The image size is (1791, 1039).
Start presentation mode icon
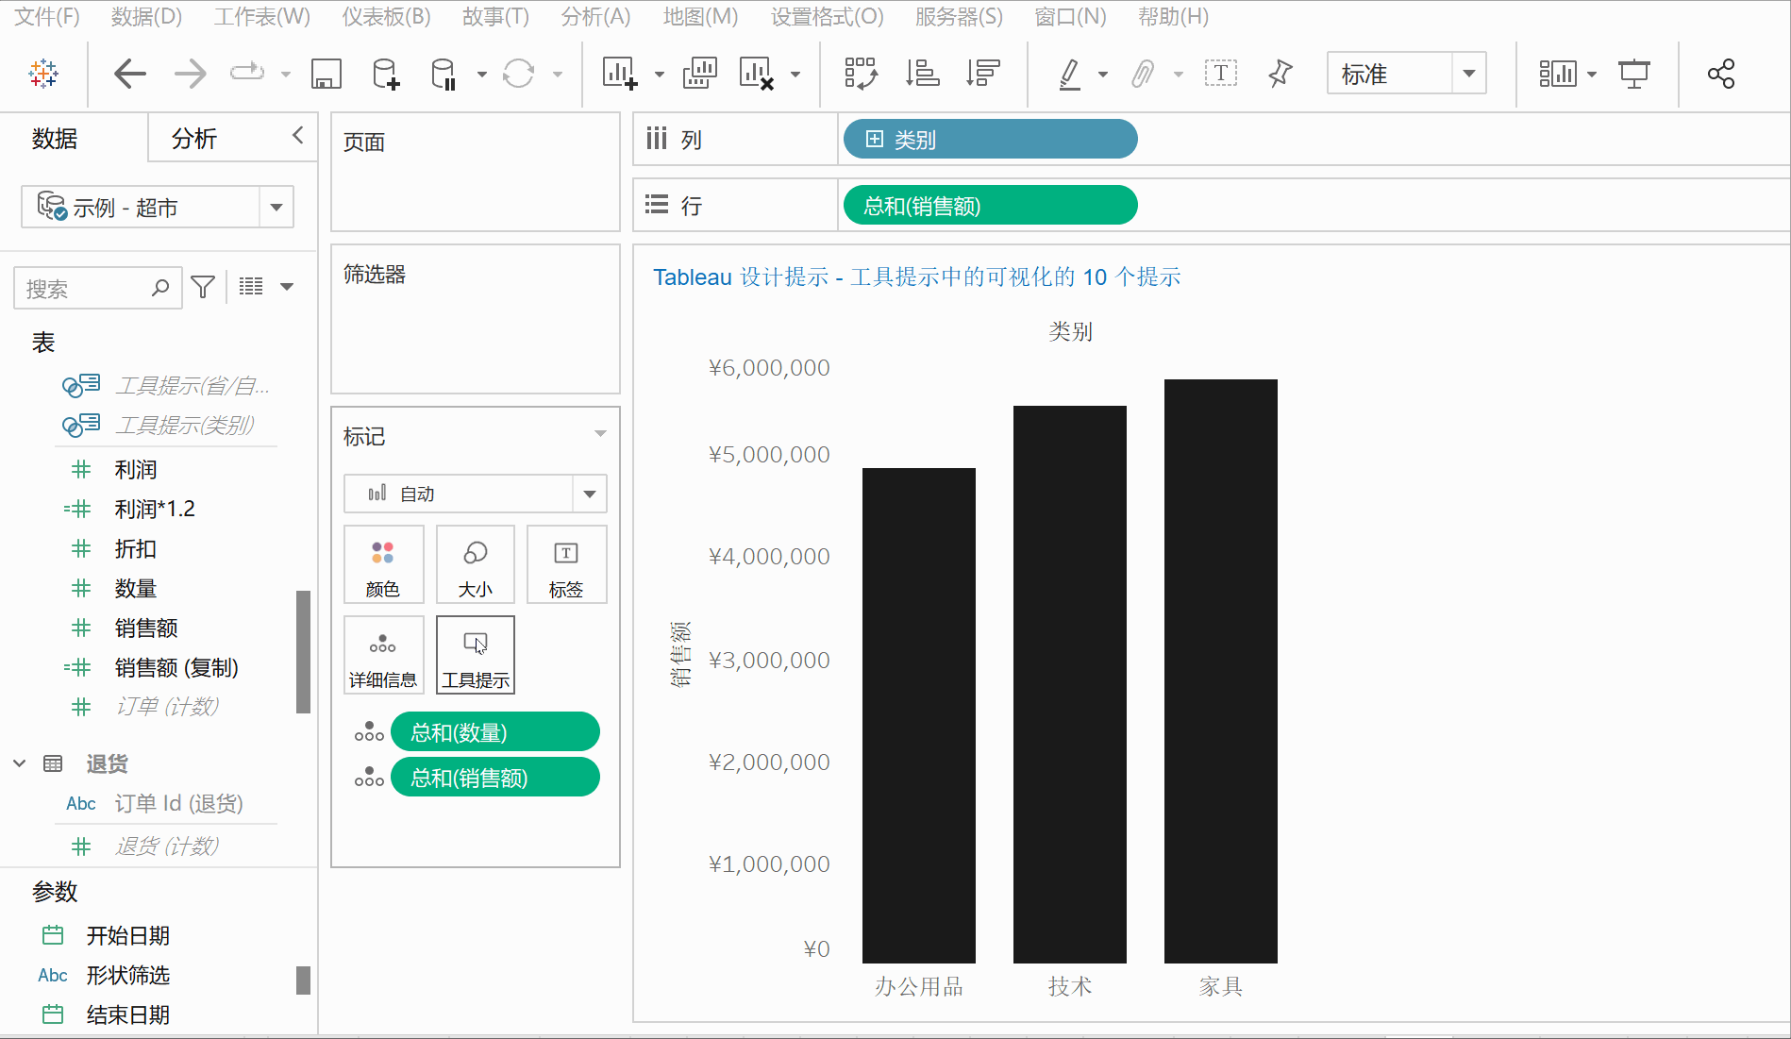[x=1634, y=74]
